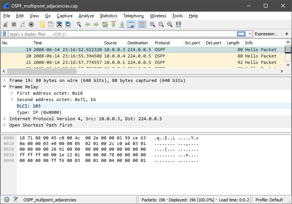Toggle auto scroll during live capture

(131, 24)
